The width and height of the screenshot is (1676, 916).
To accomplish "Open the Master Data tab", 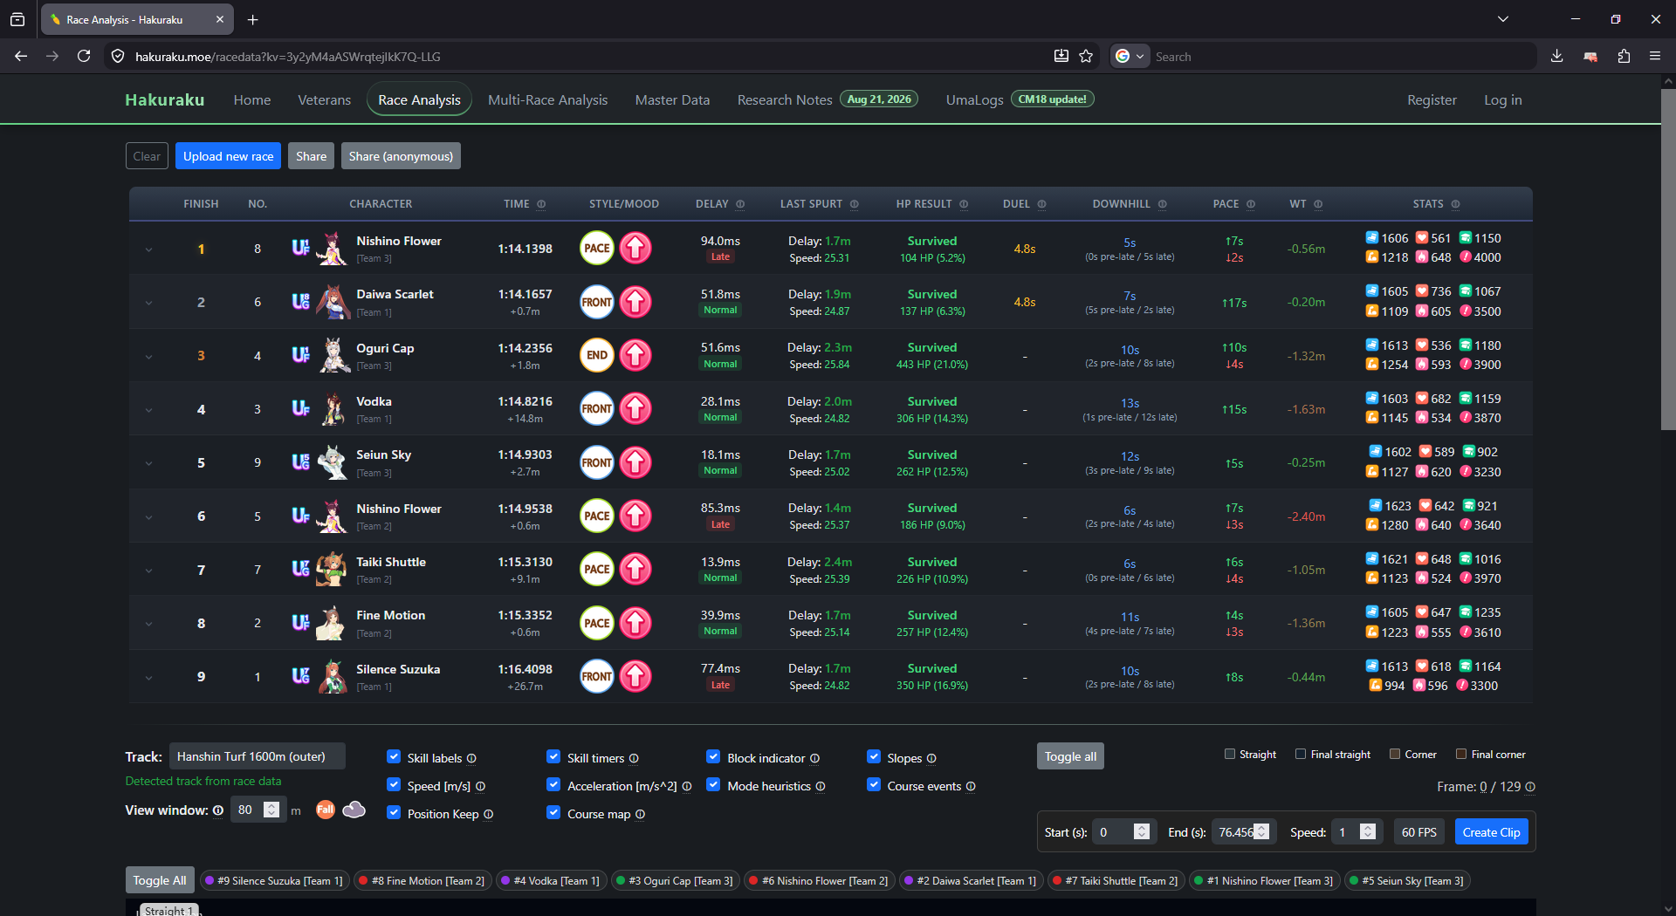I will (x=673, y=99).
